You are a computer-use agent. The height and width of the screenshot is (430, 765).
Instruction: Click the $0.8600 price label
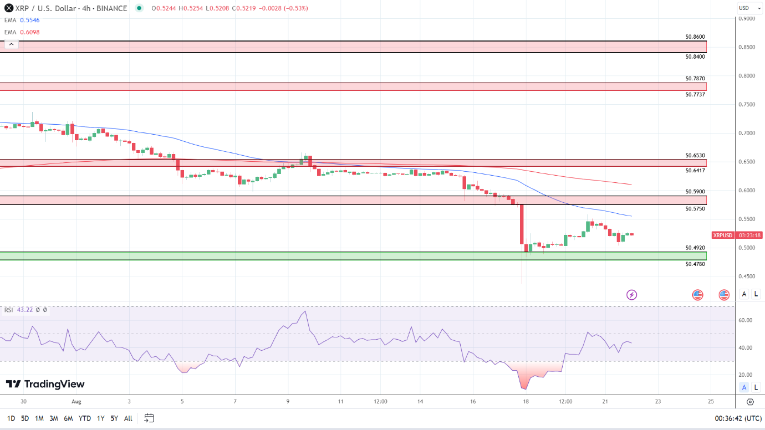click(695, 37)
